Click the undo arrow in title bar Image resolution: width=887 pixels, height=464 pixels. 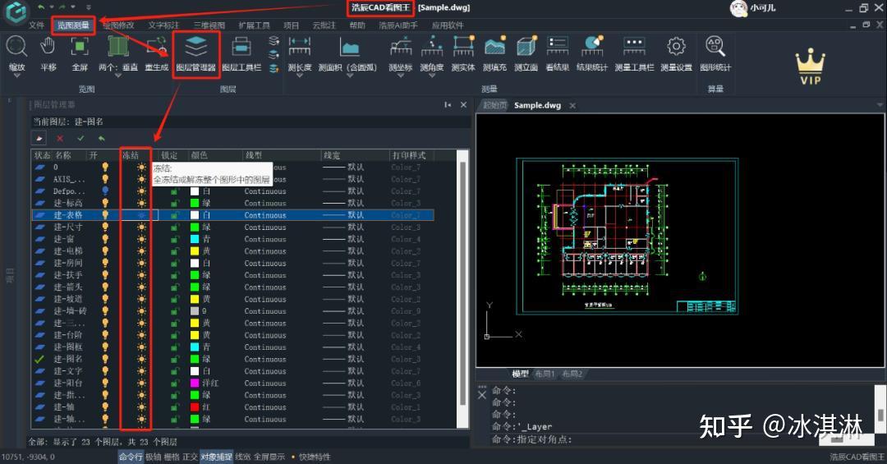(42, 7)
